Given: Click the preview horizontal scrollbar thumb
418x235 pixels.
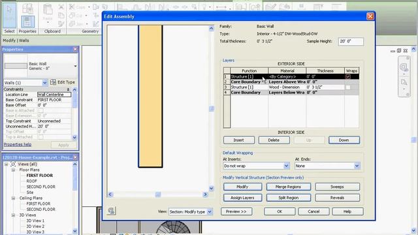Looking at the screenshot, I should 158,195.
